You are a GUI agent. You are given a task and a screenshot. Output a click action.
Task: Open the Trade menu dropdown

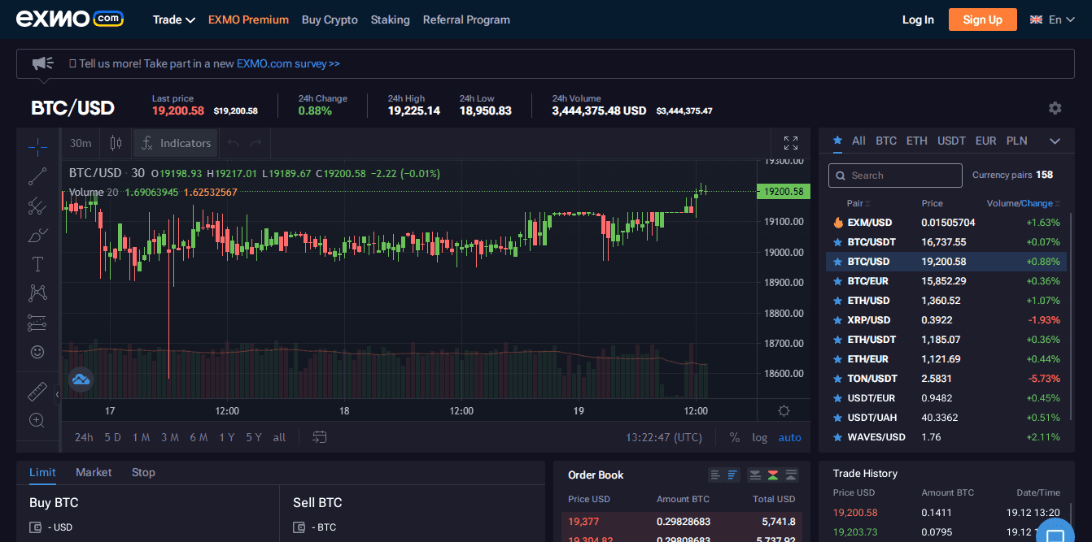[173, 20]
